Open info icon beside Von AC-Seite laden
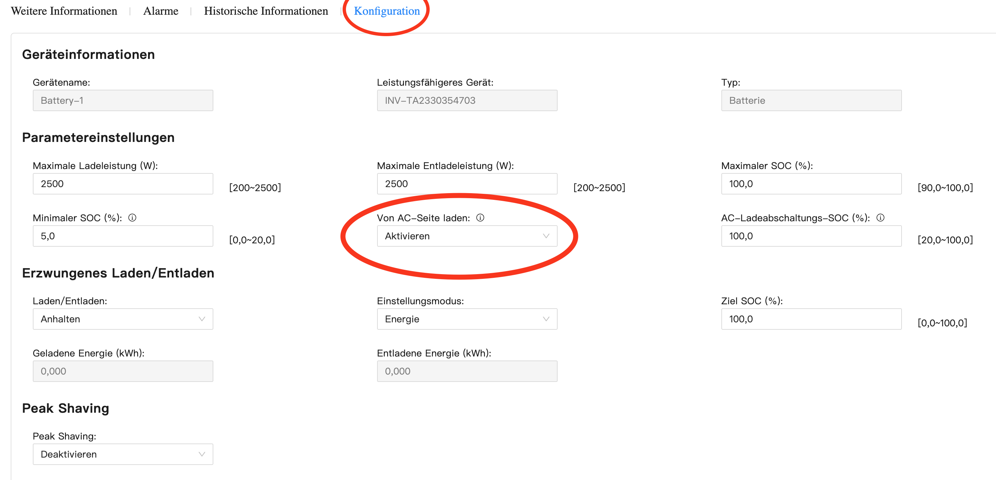 [480, 218]
